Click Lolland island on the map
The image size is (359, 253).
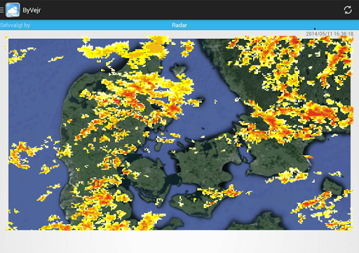195,204
